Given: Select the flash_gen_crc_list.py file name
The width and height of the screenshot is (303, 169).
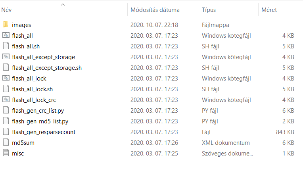Looking at the screenshot, I should (x=38, y=111).
